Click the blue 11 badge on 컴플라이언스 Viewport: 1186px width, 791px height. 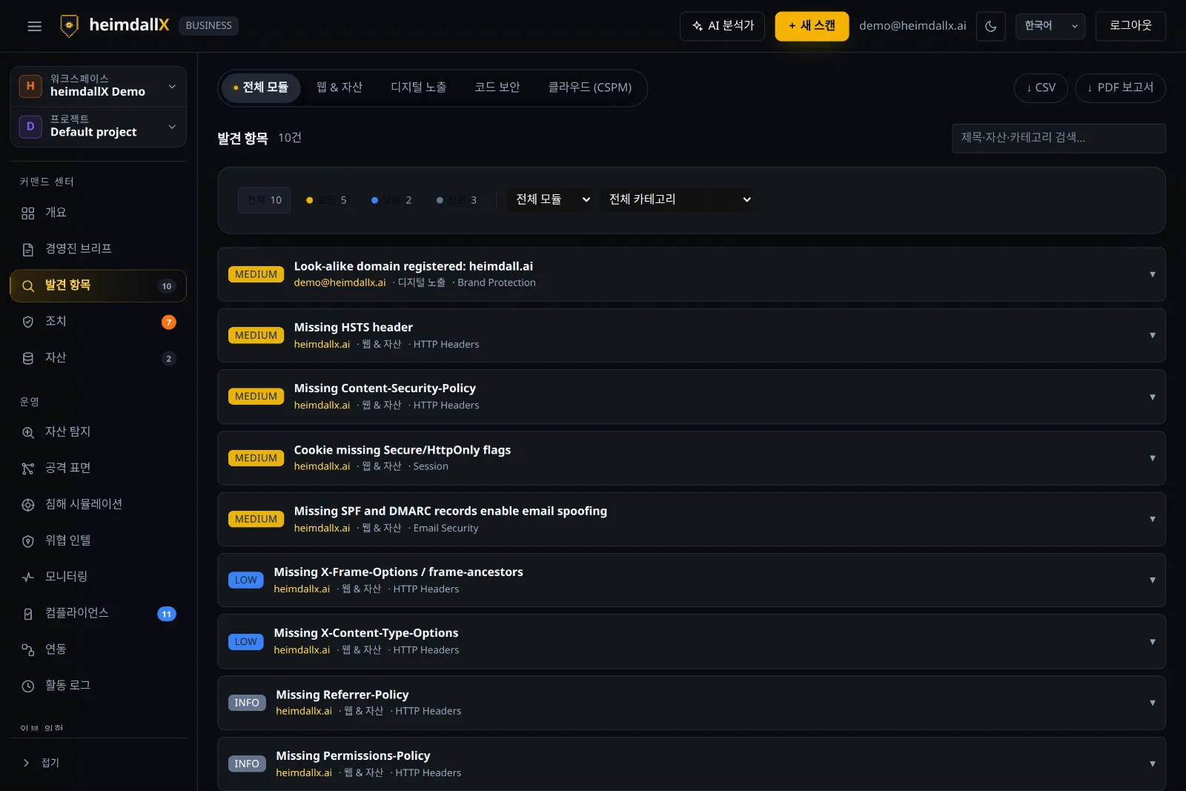(167, 614)
